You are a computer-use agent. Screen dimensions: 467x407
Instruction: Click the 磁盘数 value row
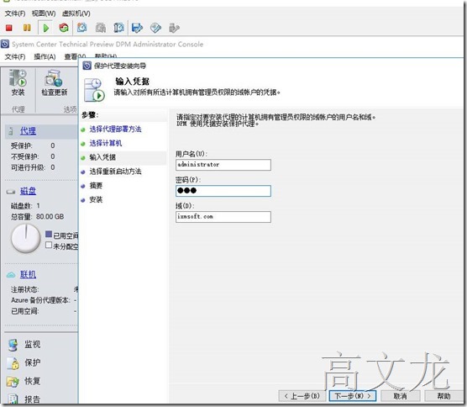[x=25, y=206]
